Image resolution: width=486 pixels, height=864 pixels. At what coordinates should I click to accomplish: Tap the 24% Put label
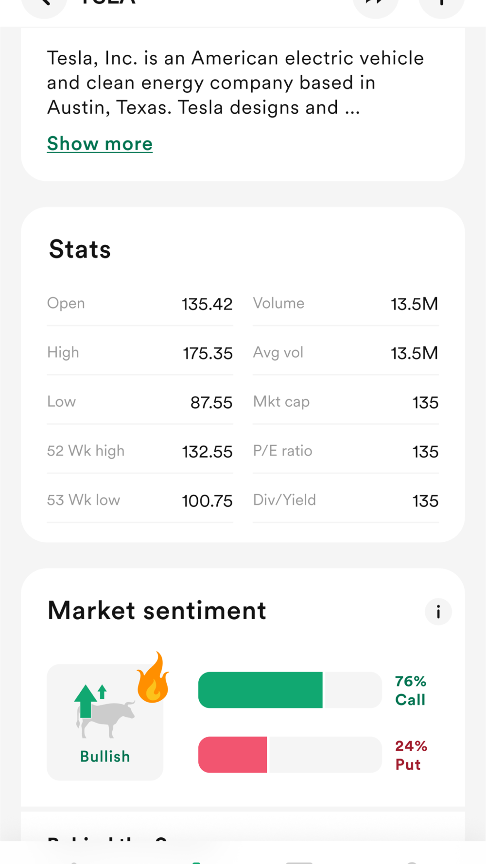(x=411, y=755)
